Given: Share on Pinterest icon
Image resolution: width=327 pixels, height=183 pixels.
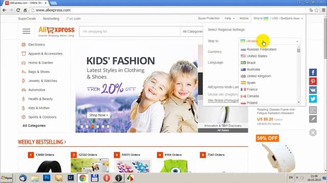Looking at the screenshot, I should point(313,81).
